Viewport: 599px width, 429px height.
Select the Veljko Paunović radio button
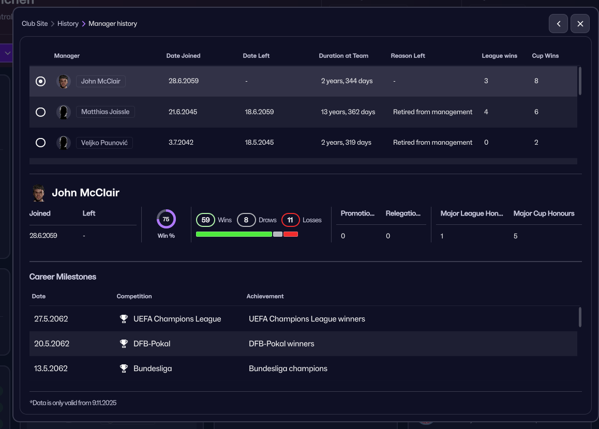(40, 143)
